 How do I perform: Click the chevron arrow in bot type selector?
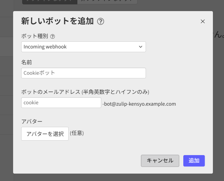[x=141, y=47]
